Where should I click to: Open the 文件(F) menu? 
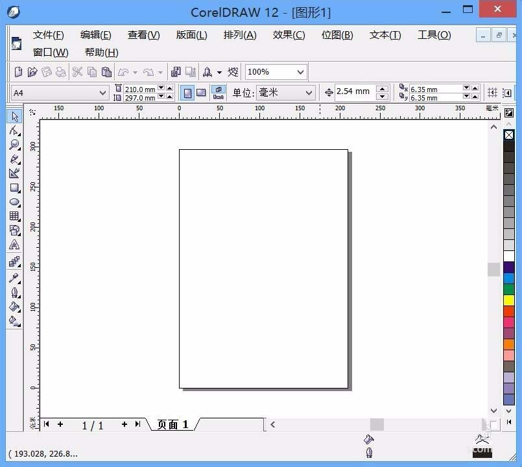point(49,34)
